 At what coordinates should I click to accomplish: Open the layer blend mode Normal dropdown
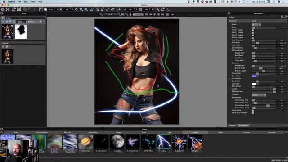point(35,22)
